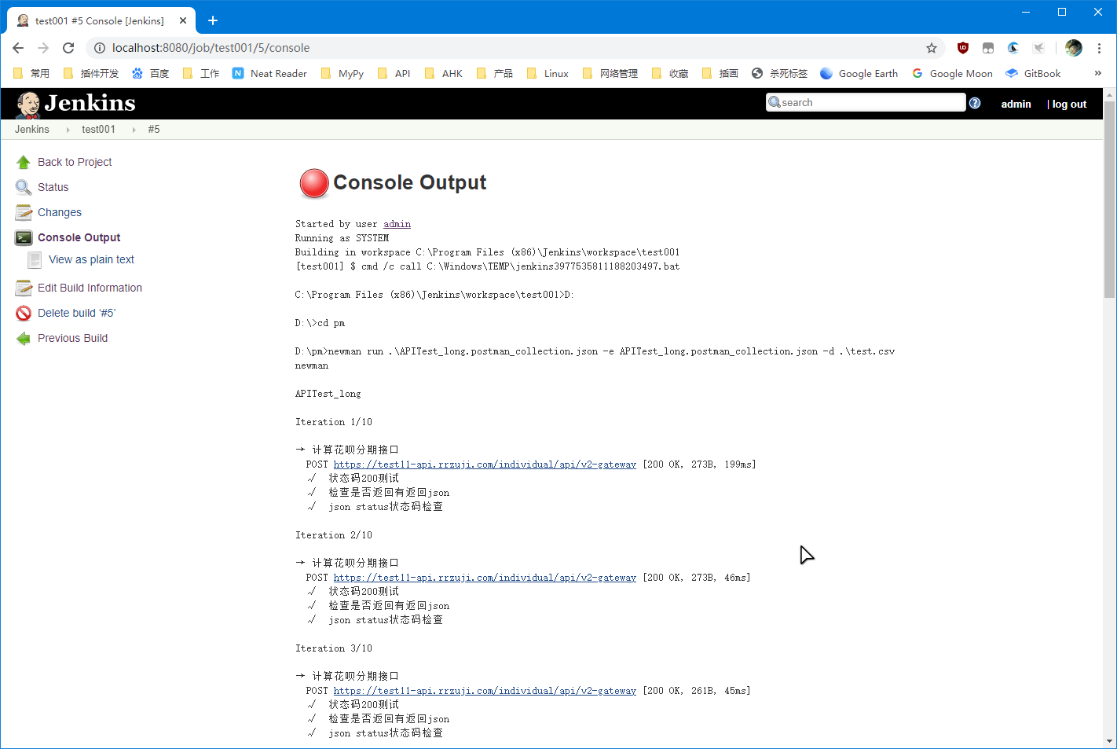Screen dimensions: 1117x749
Task: Bookmark this page with star icon
Action: pos(932,48)
